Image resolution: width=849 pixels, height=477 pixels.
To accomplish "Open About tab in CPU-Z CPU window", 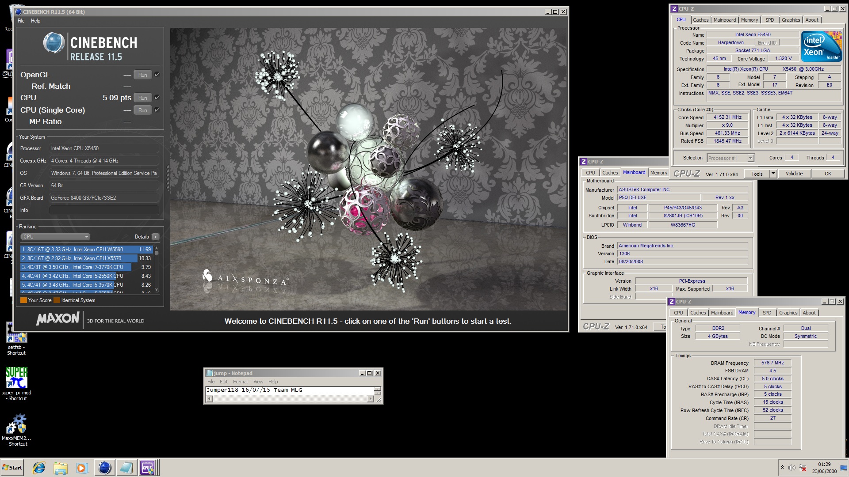I will click(812, 20).
